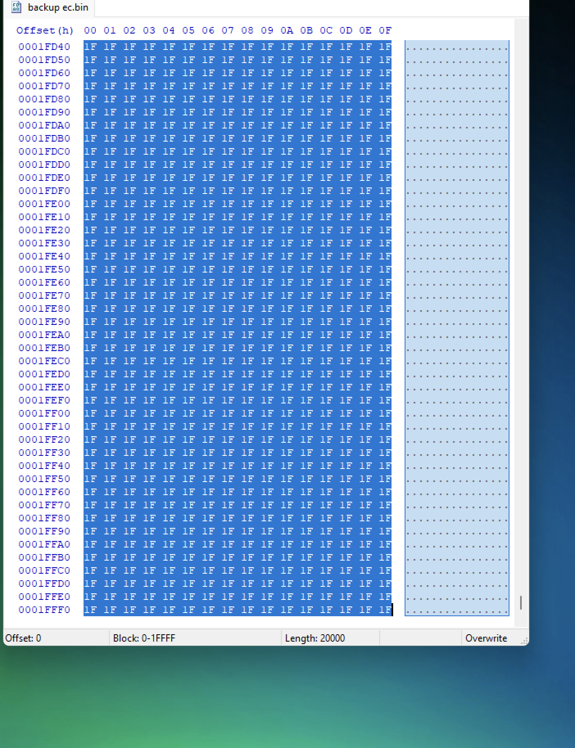Click offset row 0001FE00

click(44, 204)
